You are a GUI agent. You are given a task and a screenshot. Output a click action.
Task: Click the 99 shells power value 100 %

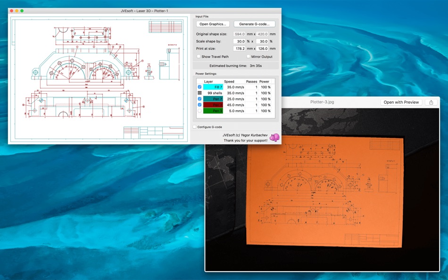[265, 93]
